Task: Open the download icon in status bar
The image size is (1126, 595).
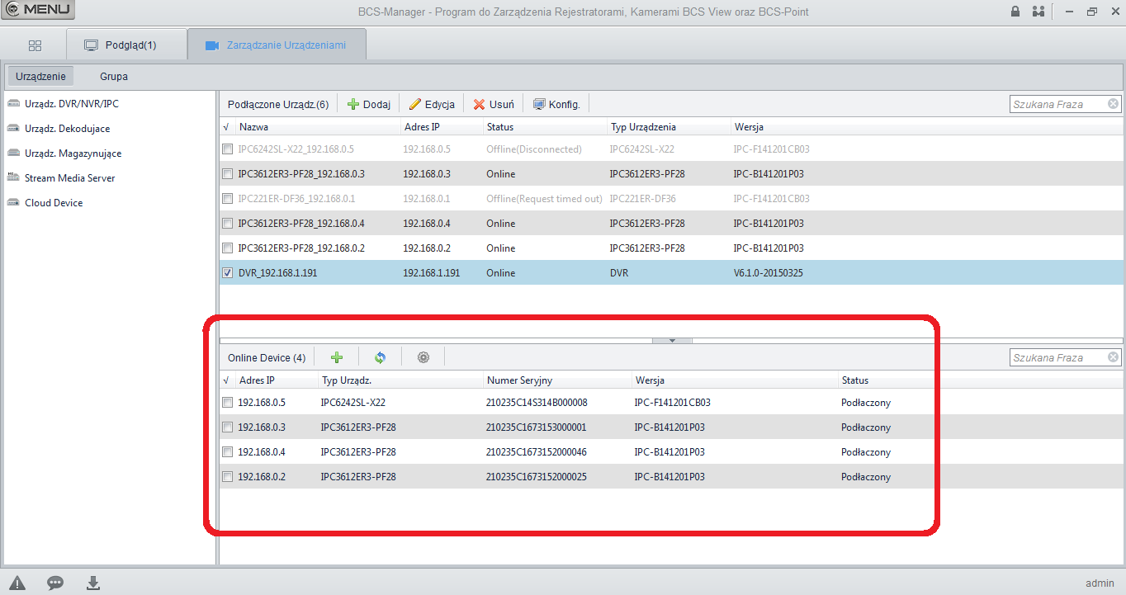Action: tap(93, 583)
